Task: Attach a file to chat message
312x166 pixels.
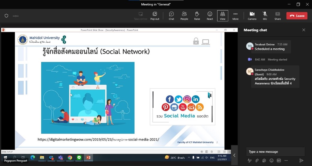Action: pos(257,161)
